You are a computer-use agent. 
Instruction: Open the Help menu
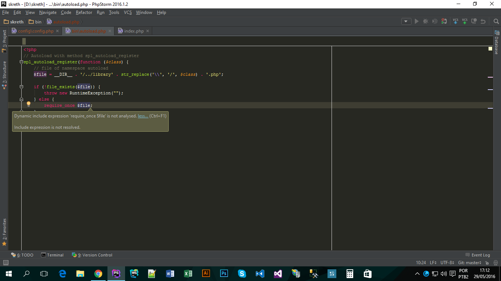click(161, 12)
